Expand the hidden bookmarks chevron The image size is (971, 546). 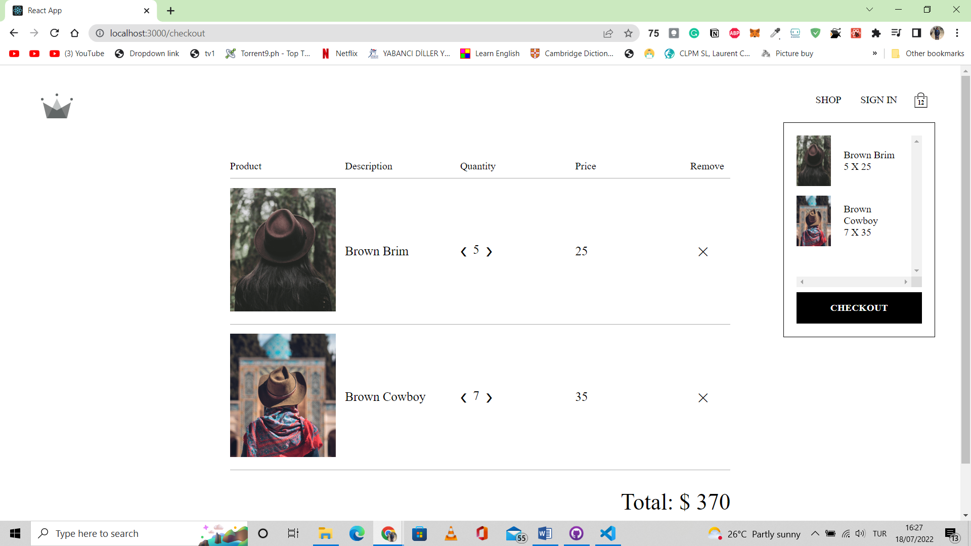click(x=874, y=54)
